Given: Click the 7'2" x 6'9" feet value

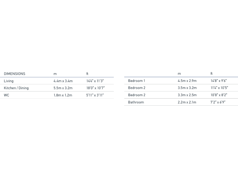Looking at the screenshot, I should click(x=218, y=102).
